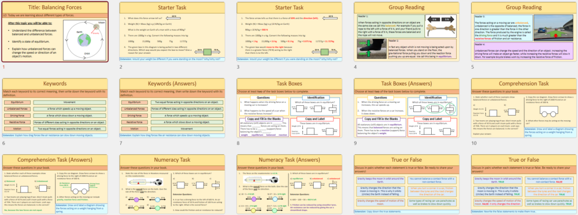The image size is (578, 215).
Task: Click the slide number label '1'
Action: (3, 67)
